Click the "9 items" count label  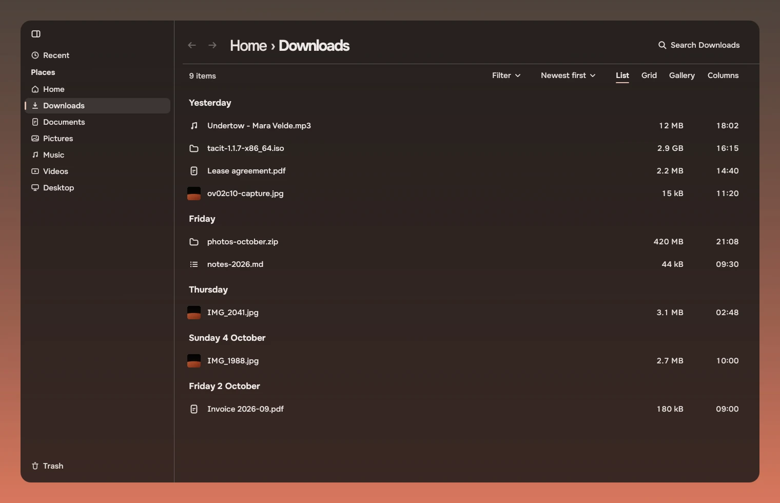(203, 76)
